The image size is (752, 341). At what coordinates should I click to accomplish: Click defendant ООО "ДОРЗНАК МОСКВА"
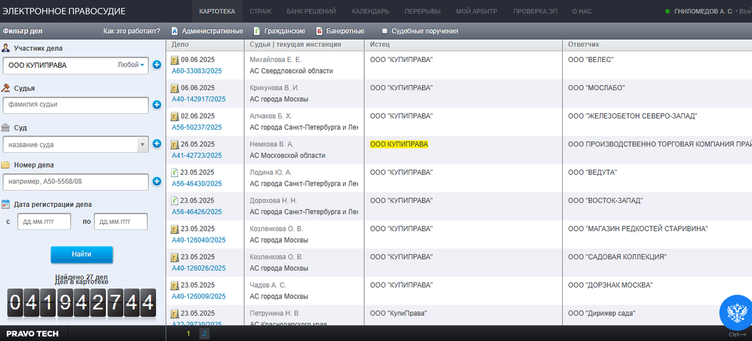click(610, 285)
